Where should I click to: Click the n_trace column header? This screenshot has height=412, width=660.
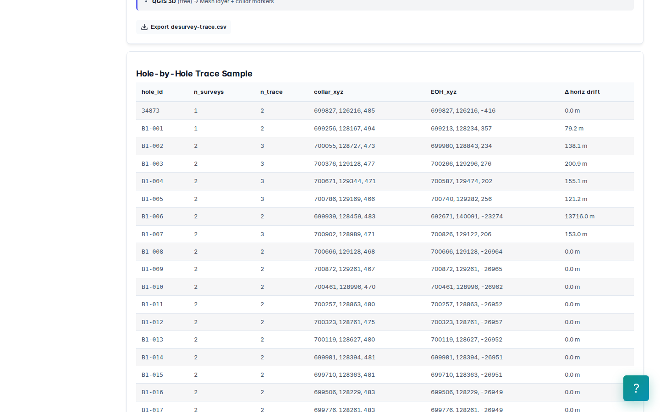(271, 92)
